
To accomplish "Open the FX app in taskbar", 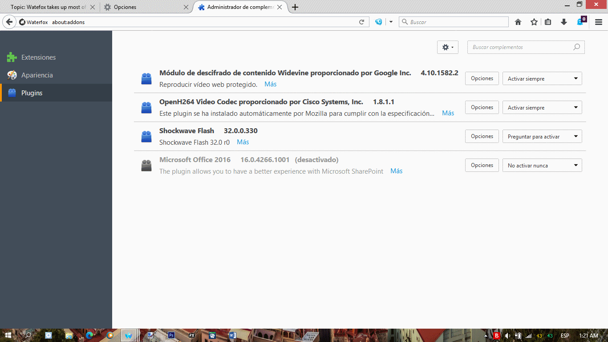I will (192, 335).
